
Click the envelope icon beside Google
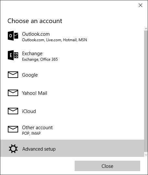[13, 75]
